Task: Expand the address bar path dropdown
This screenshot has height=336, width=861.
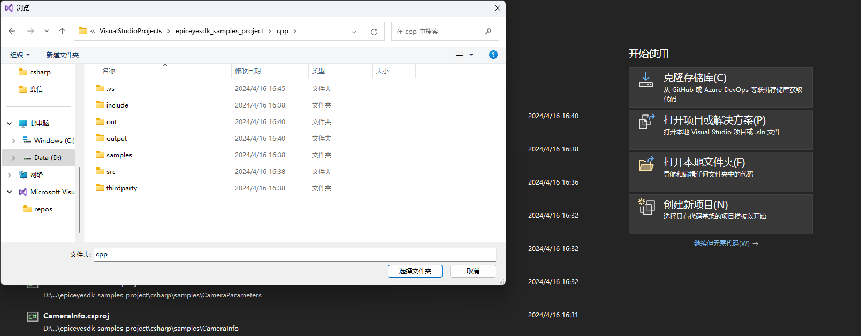Action: (354, 32)
